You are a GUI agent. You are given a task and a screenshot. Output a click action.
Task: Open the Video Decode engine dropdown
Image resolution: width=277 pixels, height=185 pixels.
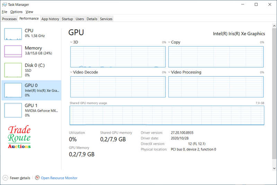[71, 72]
